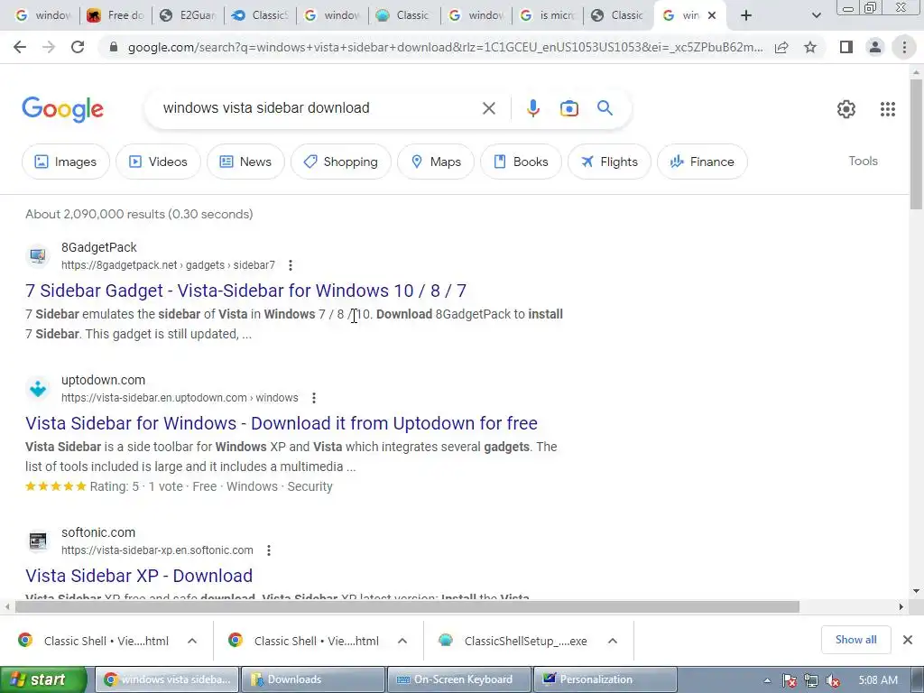Open 'Vista Sidebar for Windows' Uptodown result
Image resolution: width=924 pixels, height=693 pixels.
click(x=282, y=423)
